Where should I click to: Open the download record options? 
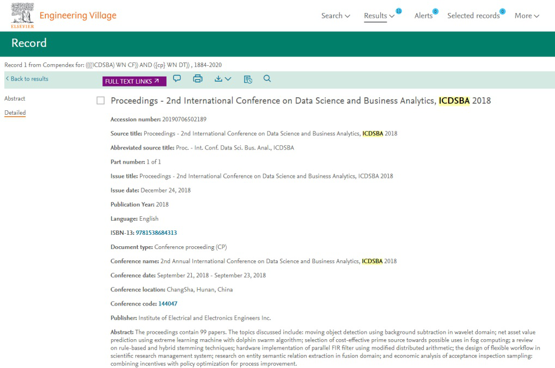(223, 79)
